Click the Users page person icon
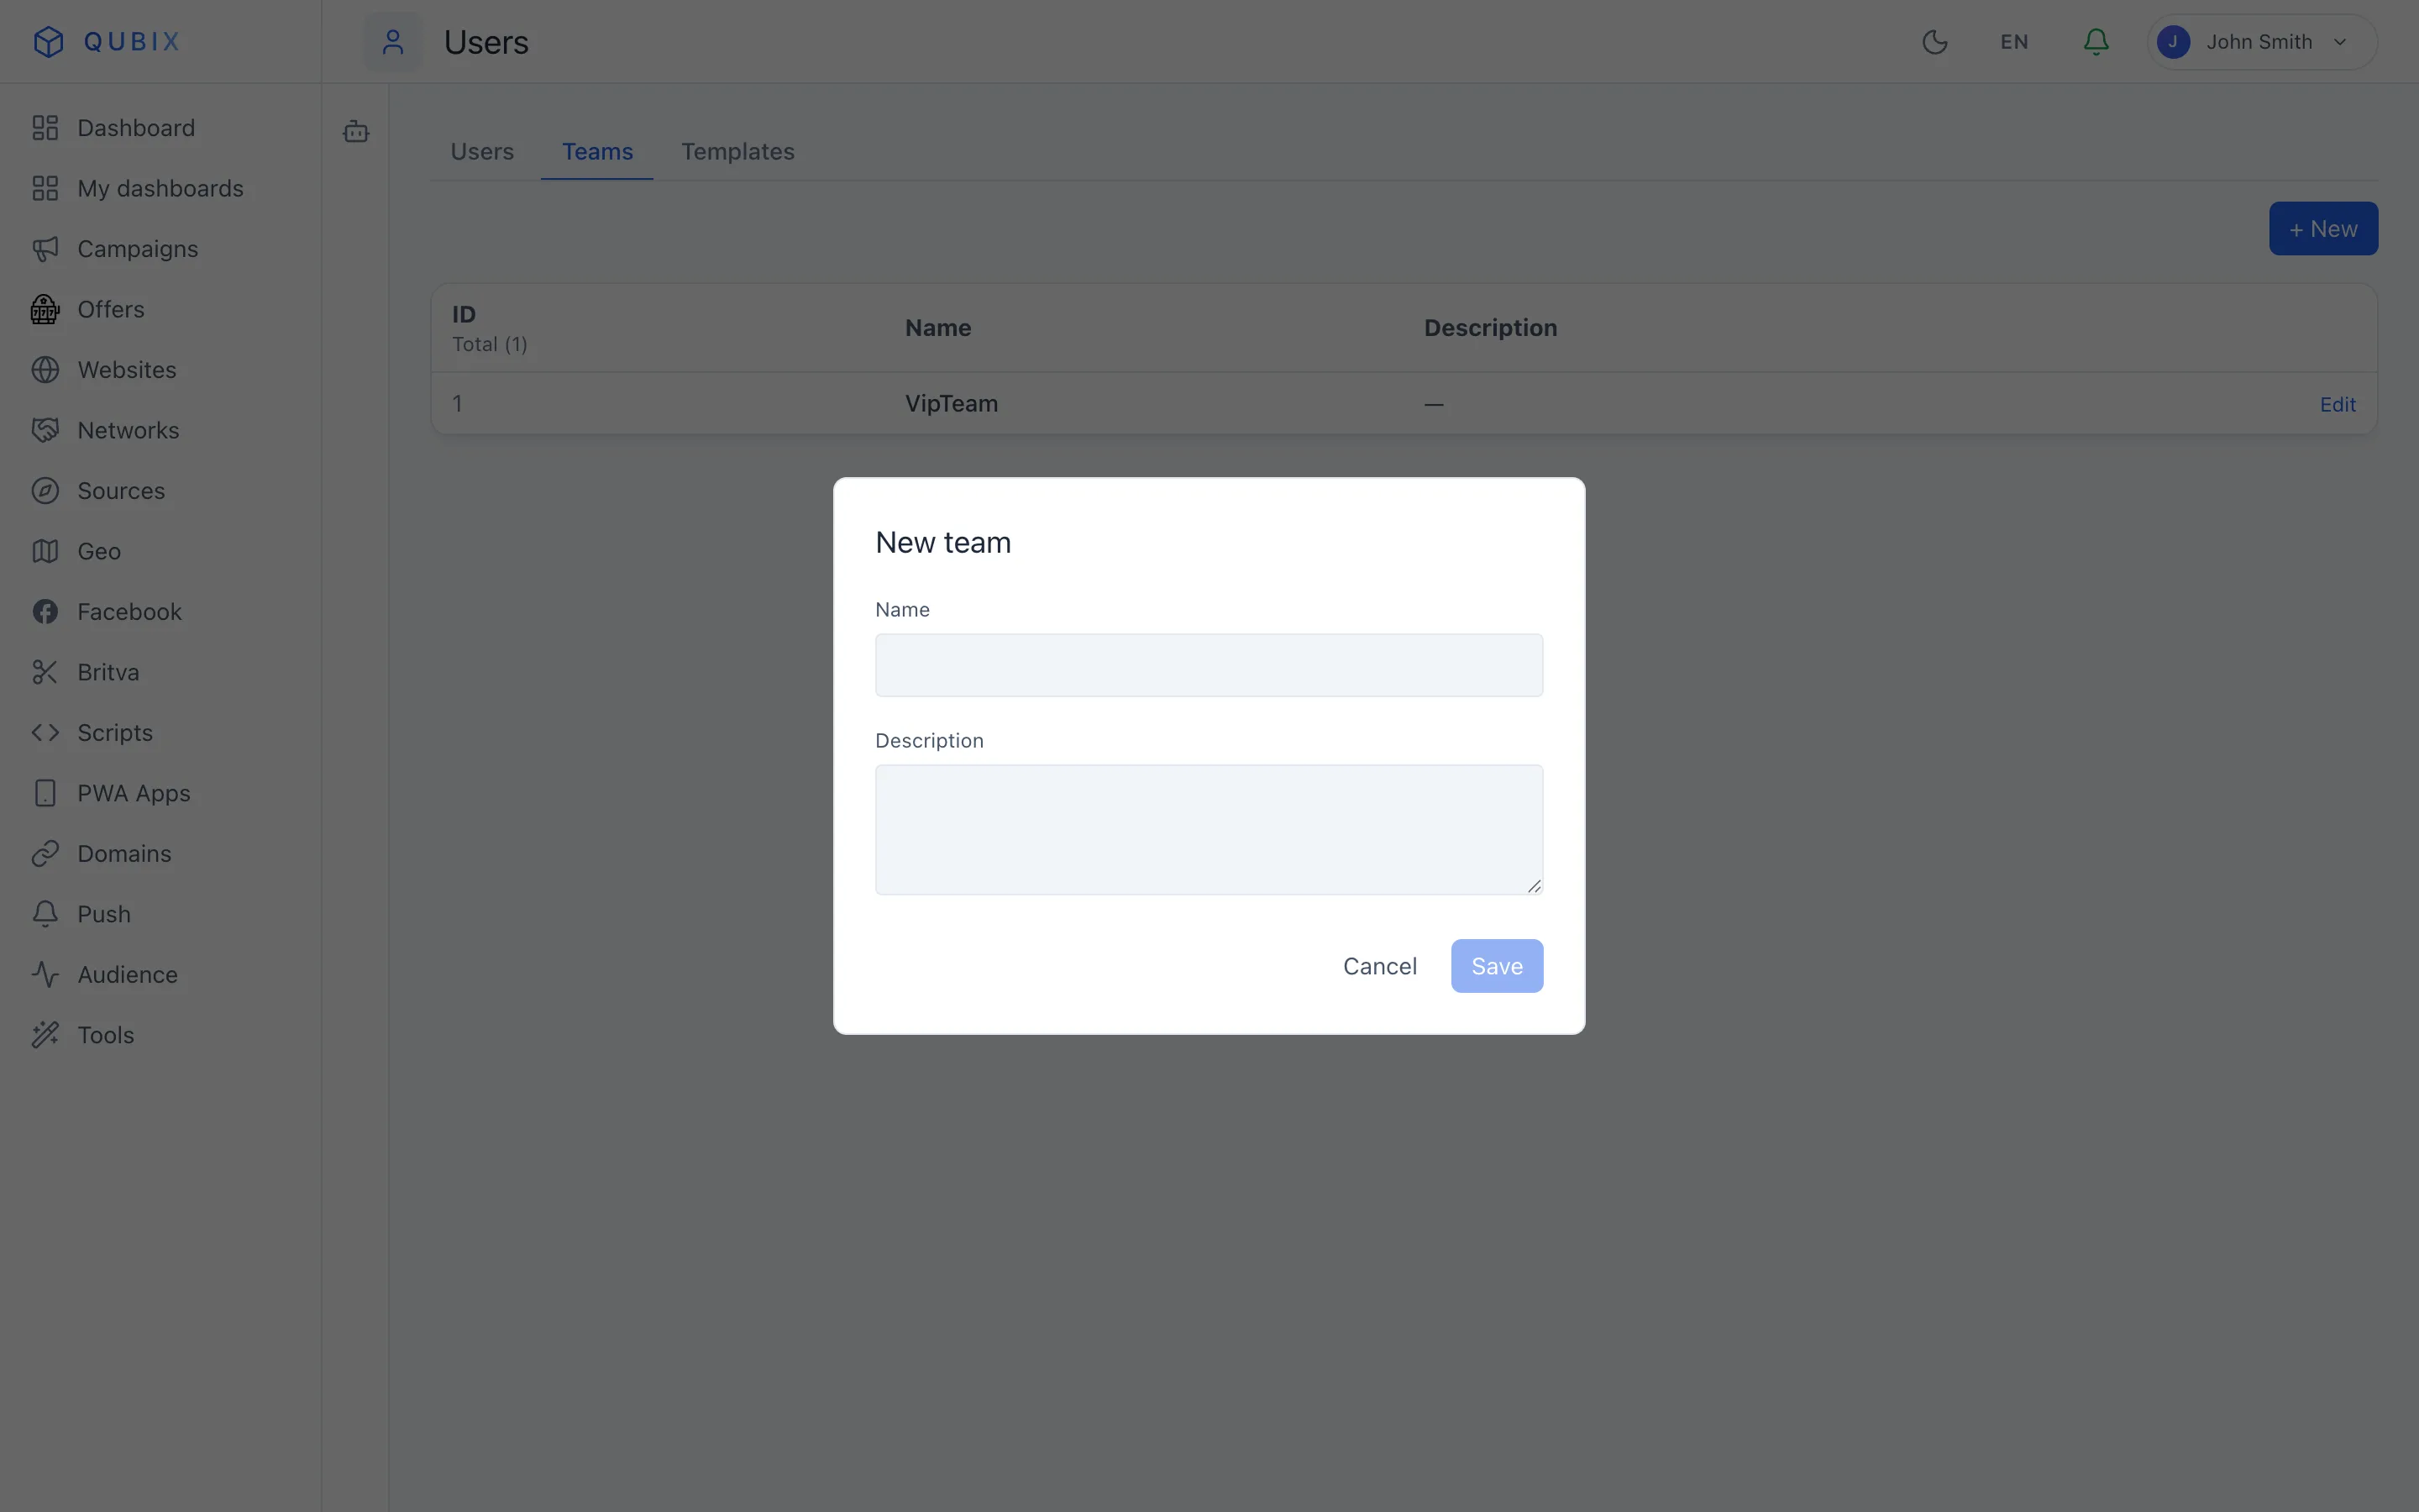 [x=393, y=42]
